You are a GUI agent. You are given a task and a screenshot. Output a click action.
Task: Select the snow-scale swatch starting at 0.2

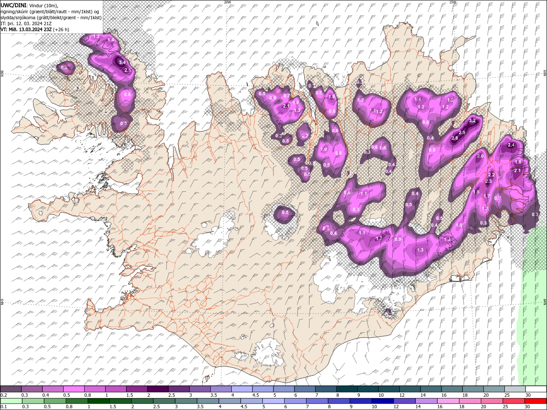click(11, 389)
